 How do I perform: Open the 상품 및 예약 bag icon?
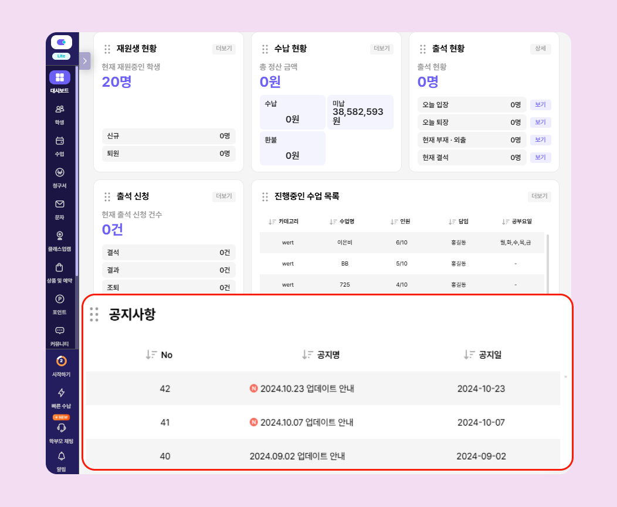pos(59,267)
